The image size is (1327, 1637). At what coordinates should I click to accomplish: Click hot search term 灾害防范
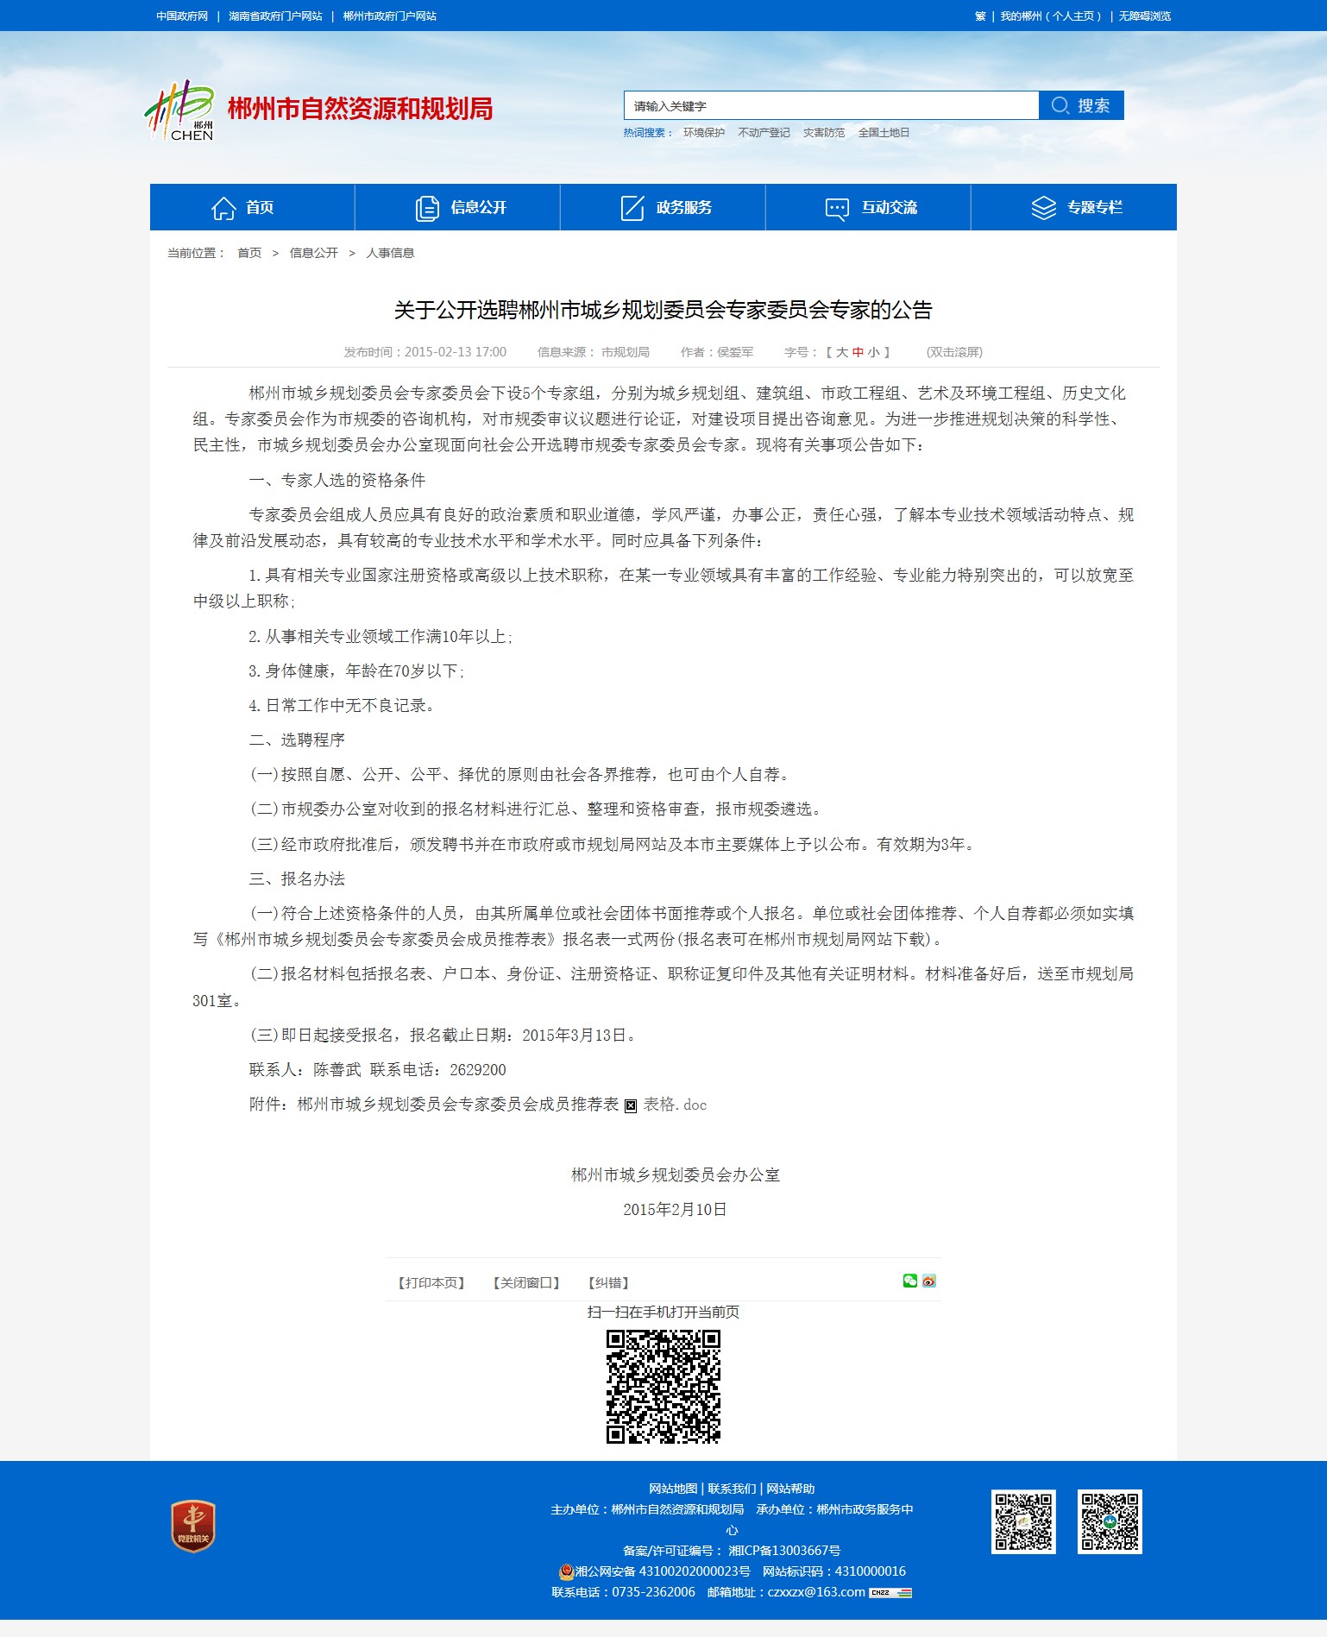[824, 133]
